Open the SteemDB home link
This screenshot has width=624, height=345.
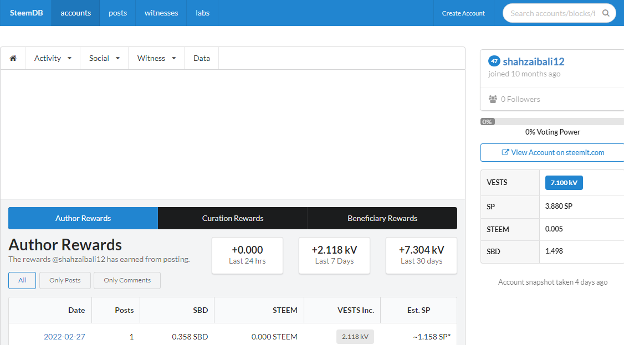[x=26, y=13]
